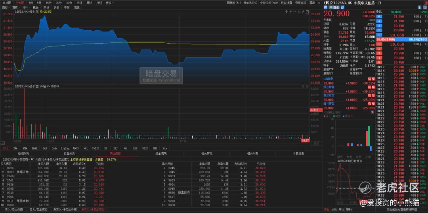Click the minus zoom-out chart icon
This screenshot has width=428, height=213.
point(295,12)
